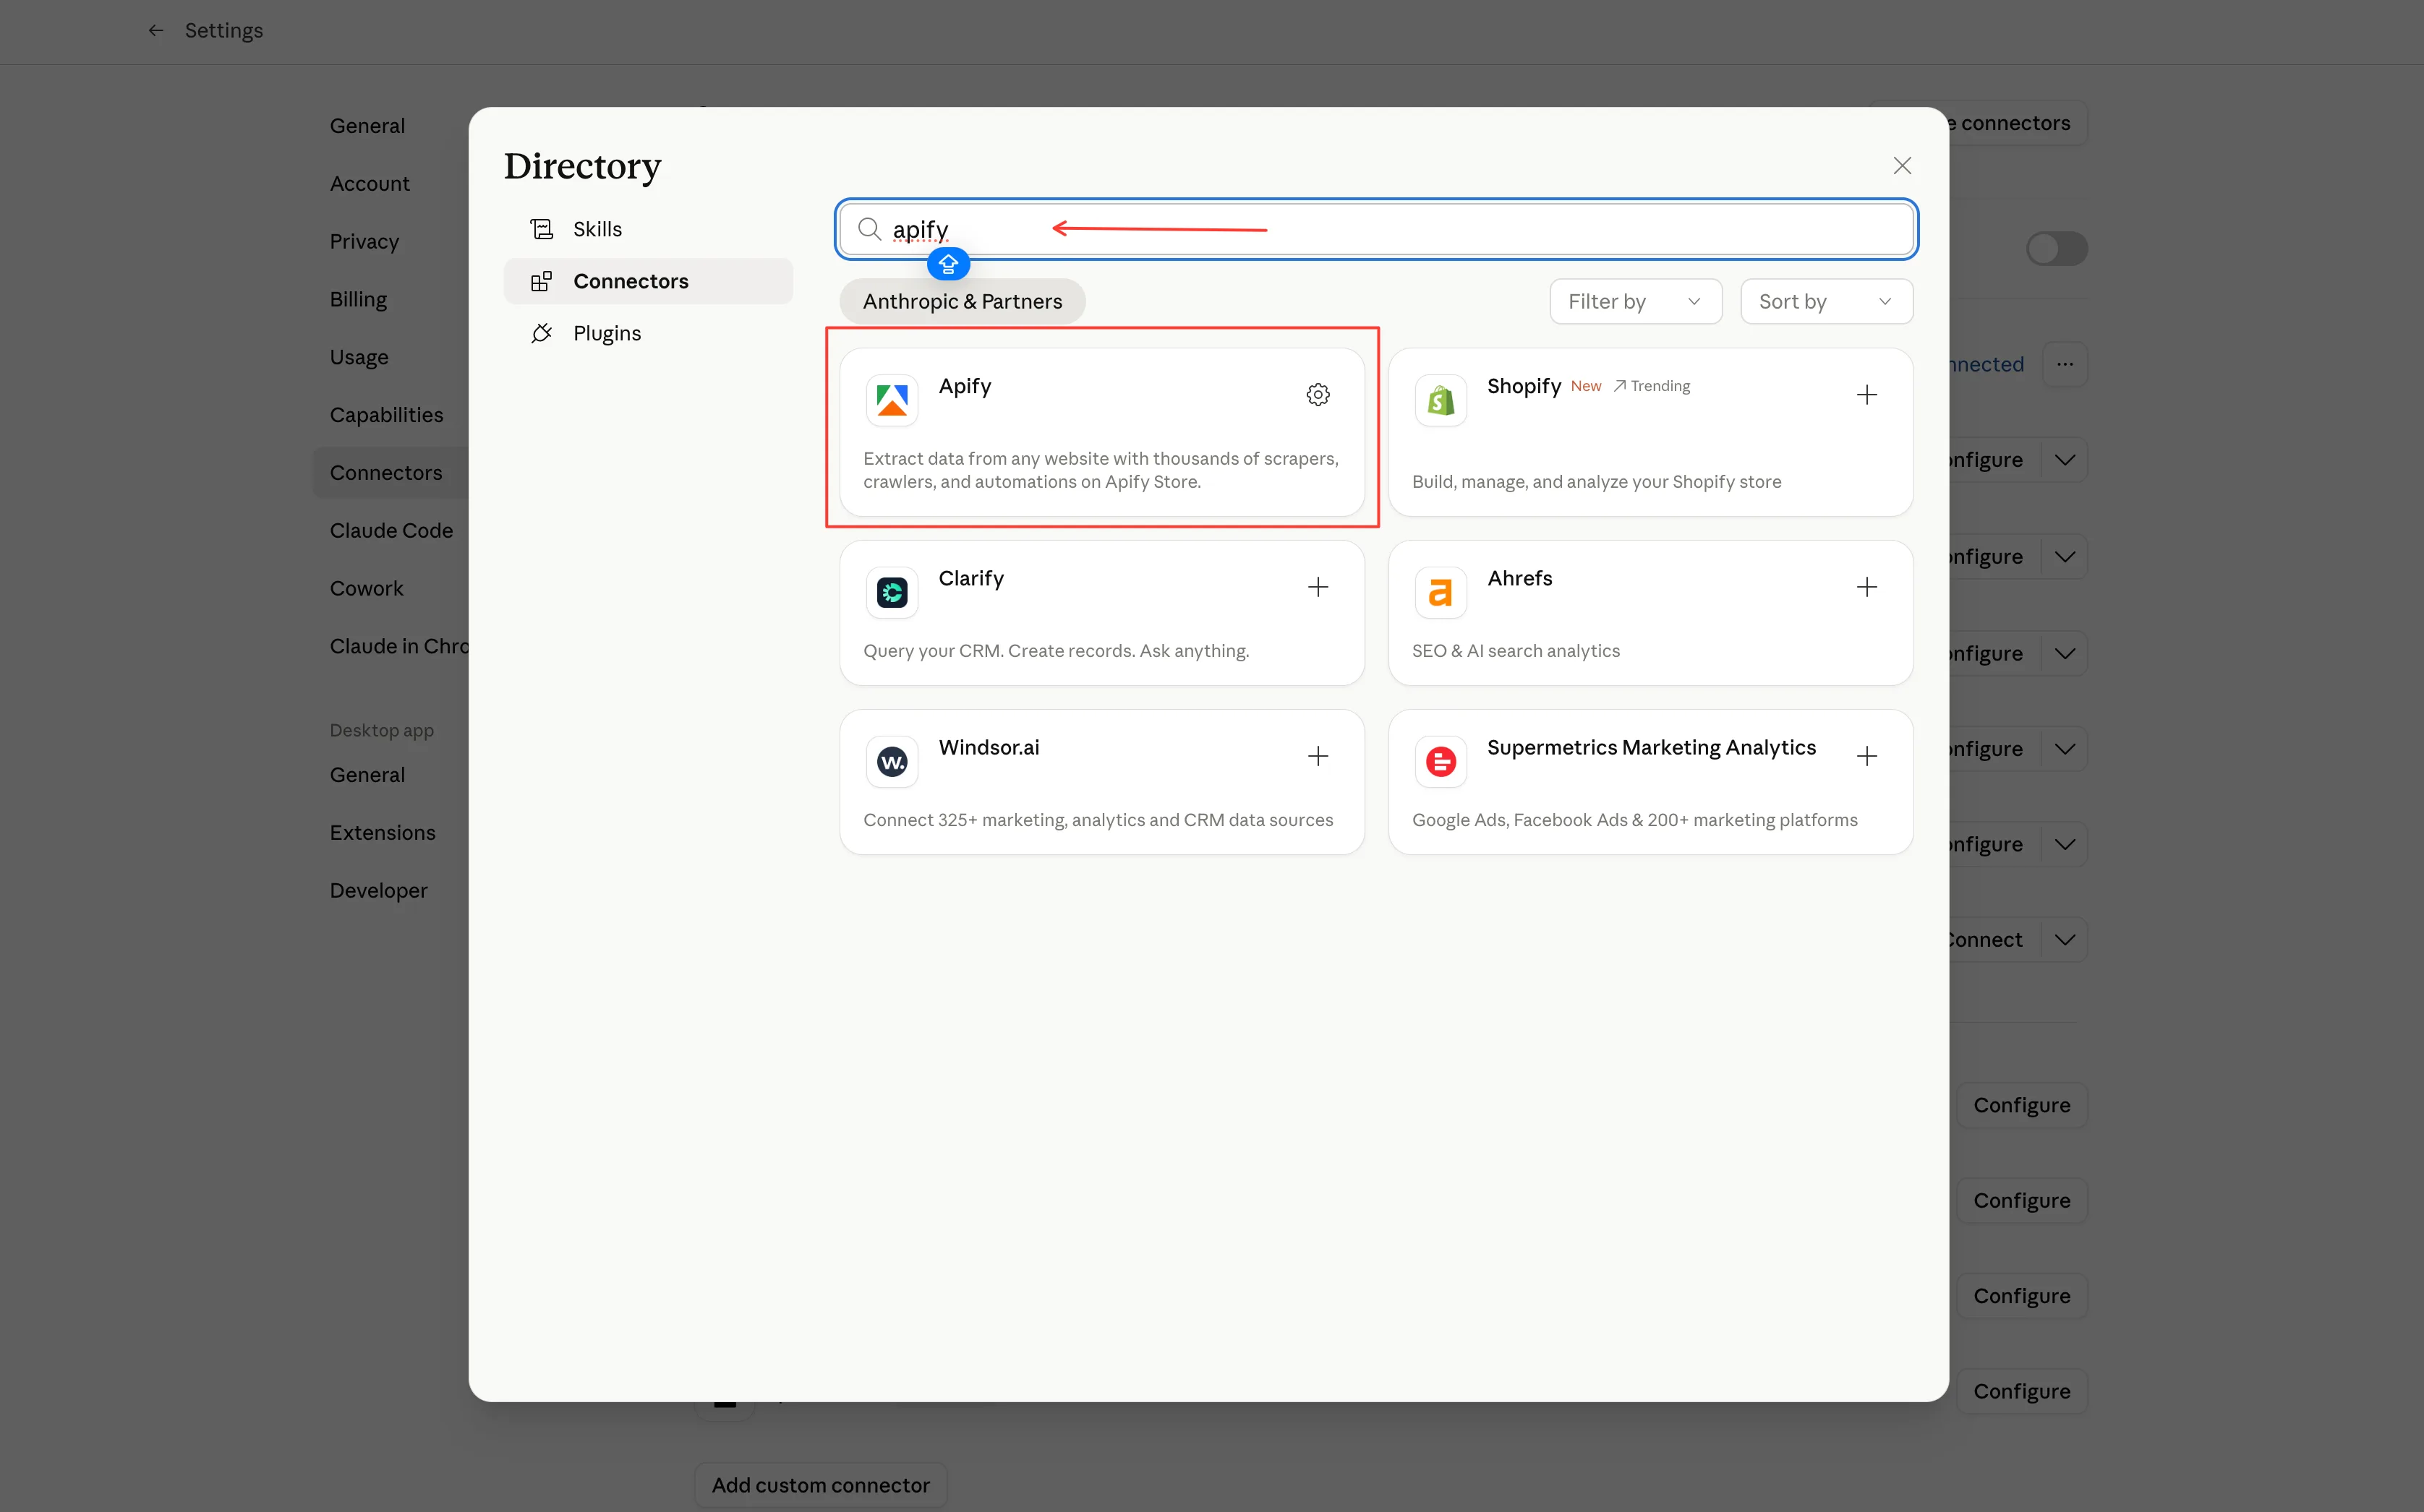Open Account settings in the sidebar
This screenshot has height=1512, width=2424.
(x=370, y=184)
